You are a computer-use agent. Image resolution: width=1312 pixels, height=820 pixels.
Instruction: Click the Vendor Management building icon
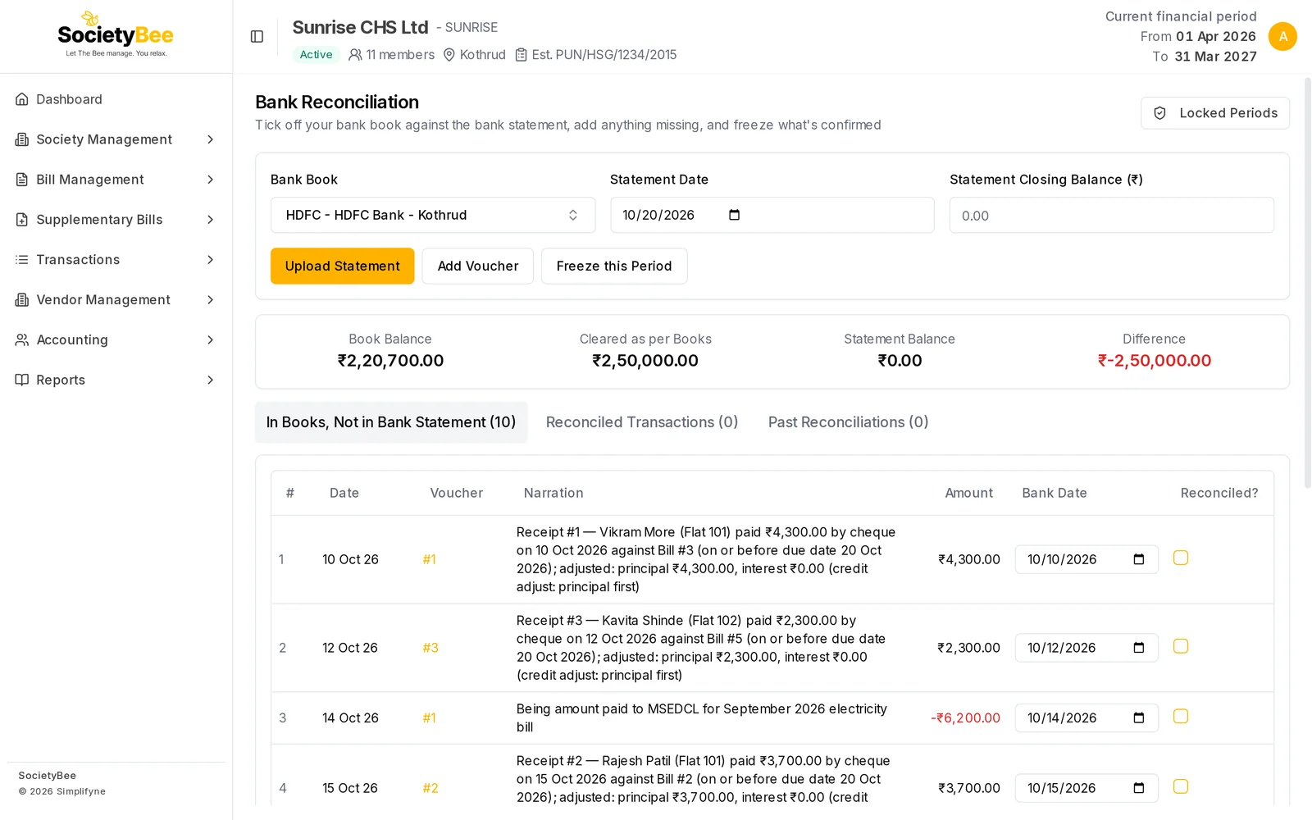coord(22,300)
